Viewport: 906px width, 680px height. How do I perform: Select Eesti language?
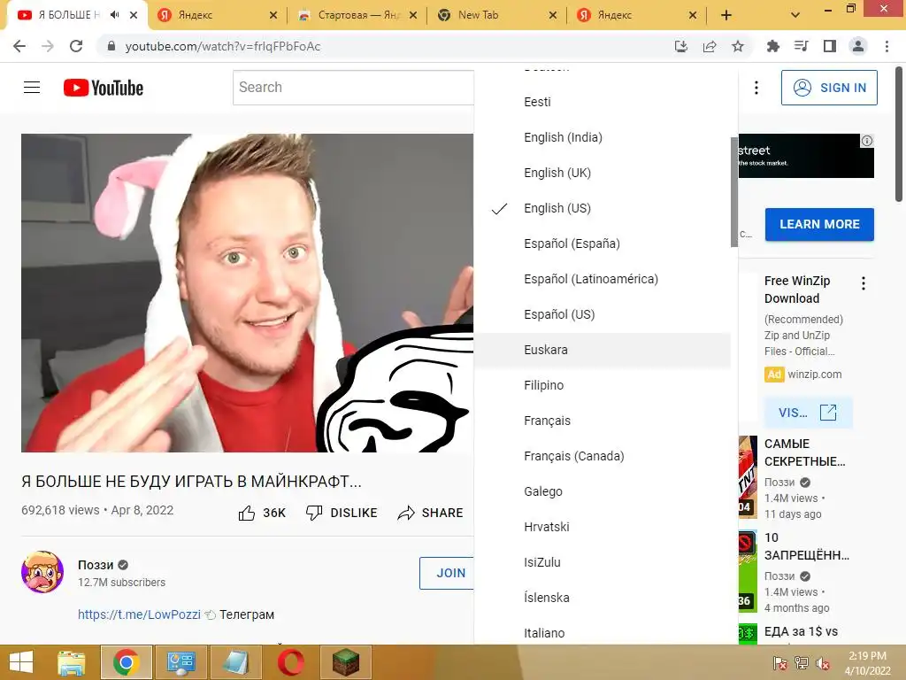point(602,102)
